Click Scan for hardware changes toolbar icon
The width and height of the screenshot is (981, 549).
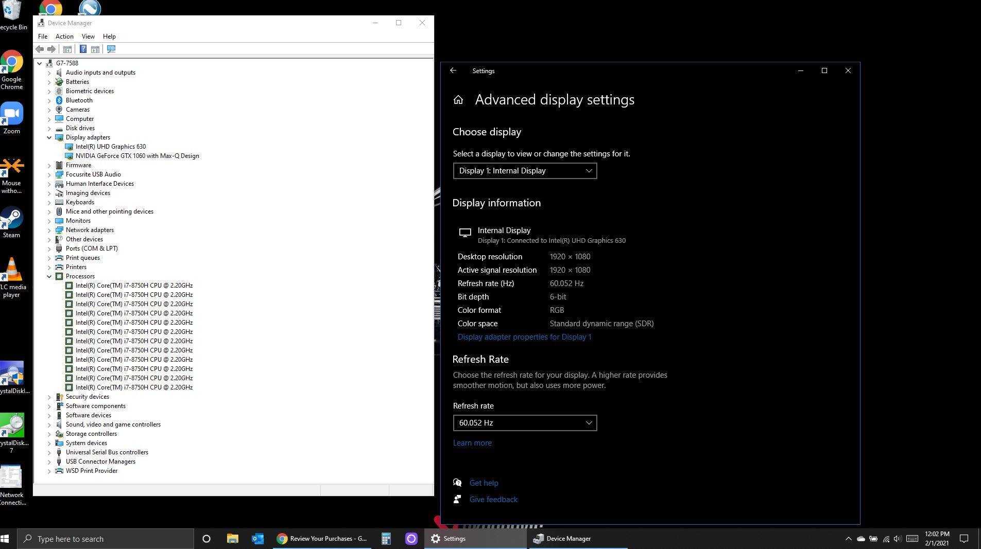tap(111, 49)
